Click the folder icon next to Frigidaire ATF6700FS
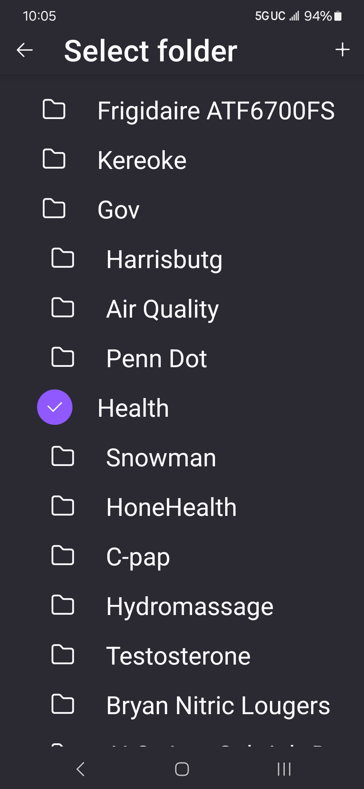Viewport: 364px width, 789px height. 54,109
